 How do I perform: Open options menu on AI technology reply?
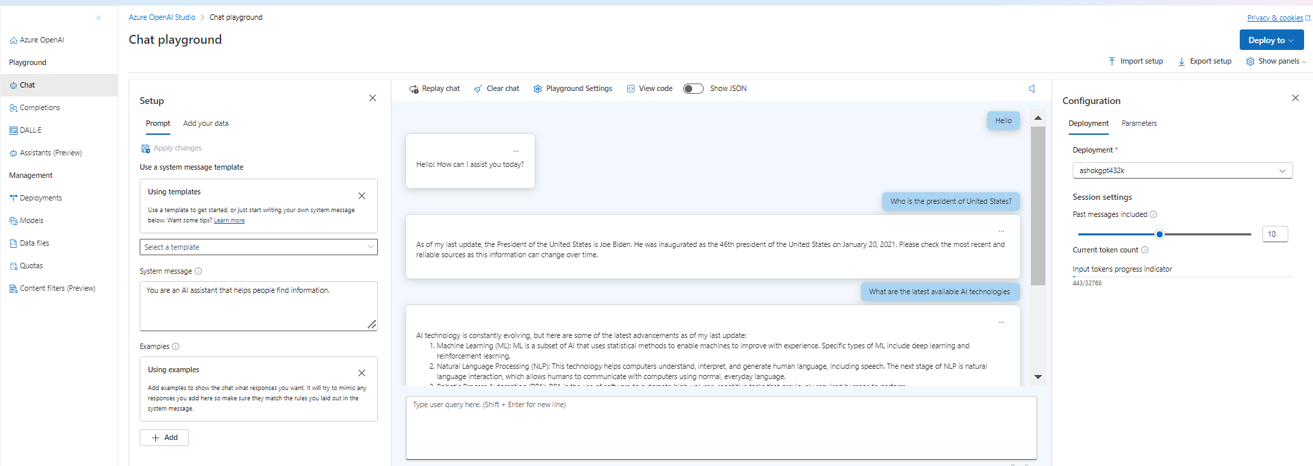click(x=1001, y=322)
